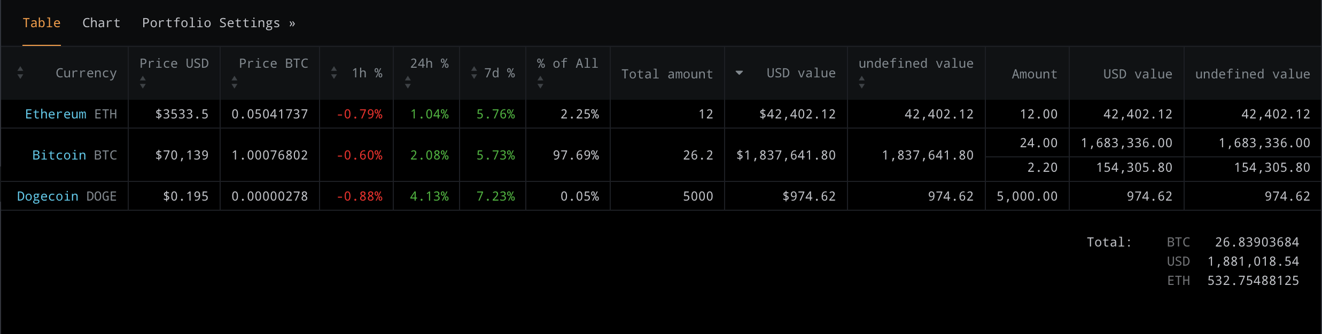The height and width of the screenshot is (334, 1322).
Task: Switch to the Chart tab
Action: click(x=101, y=22)
